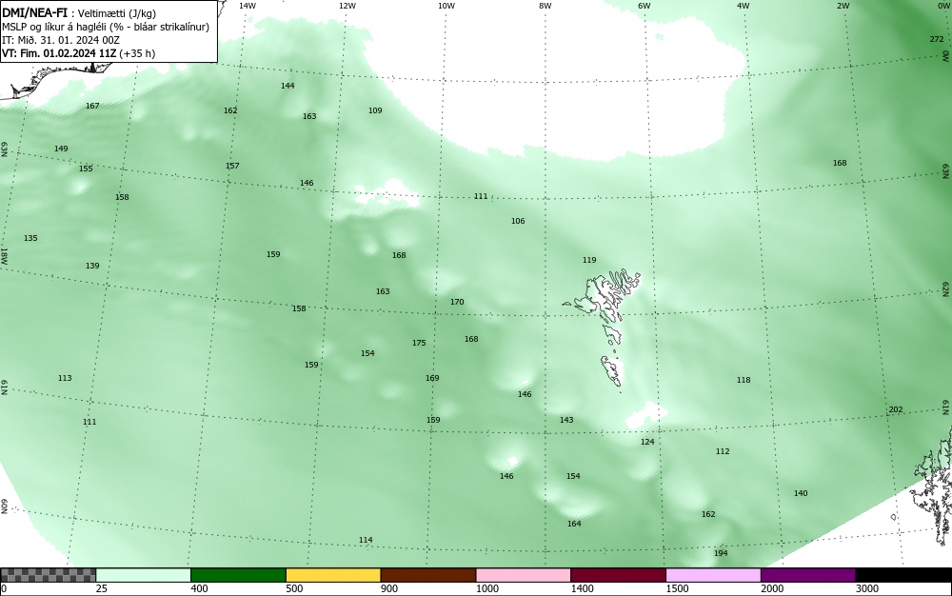952x596 pixels.
Task: Click the checkered 0–25 legend swatch
Action: [48, 575]
